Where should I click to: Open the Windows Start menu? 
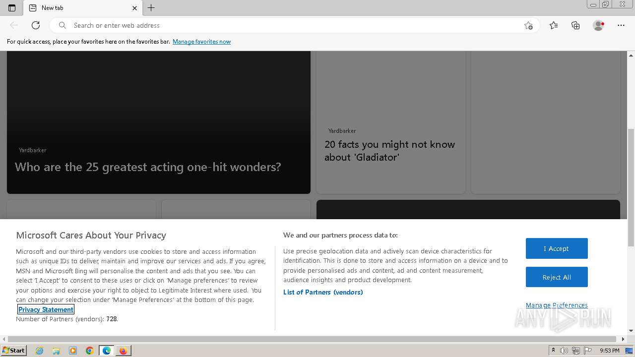(x=13, y=350)
